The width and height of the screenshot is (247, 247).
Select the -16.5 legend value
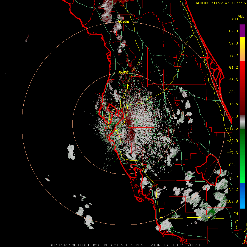coord(232,128)
